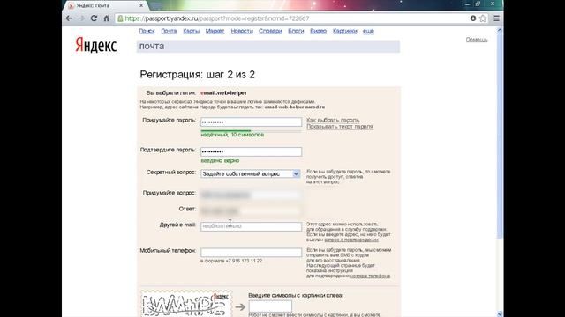Click the page vertical scrollbar thumb

click(500, 136)
